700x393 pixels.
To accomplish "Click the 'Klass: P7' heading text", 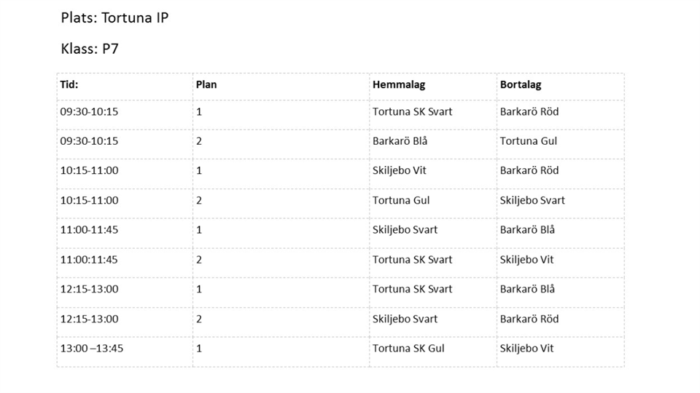I will tap(90, 49).
